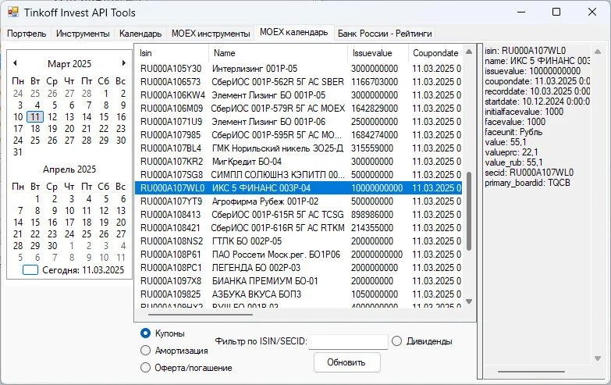Image resolution: width=611 pixels, height=385 pixels.
Task: Select the MOEX календарь tab
Action: click(x=294, y=32)
